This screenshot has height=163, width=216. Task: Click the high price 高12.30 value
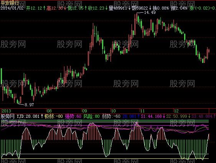click(55, 8)
